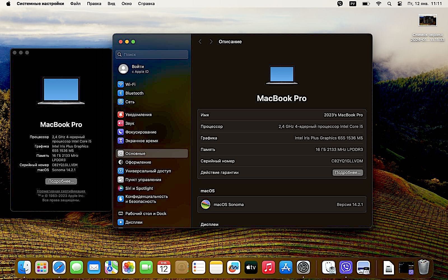The height and width of the screenshot is (280, 448).
Task: Open Wi-Fi menu bar icon
Action: coord(379,4)
